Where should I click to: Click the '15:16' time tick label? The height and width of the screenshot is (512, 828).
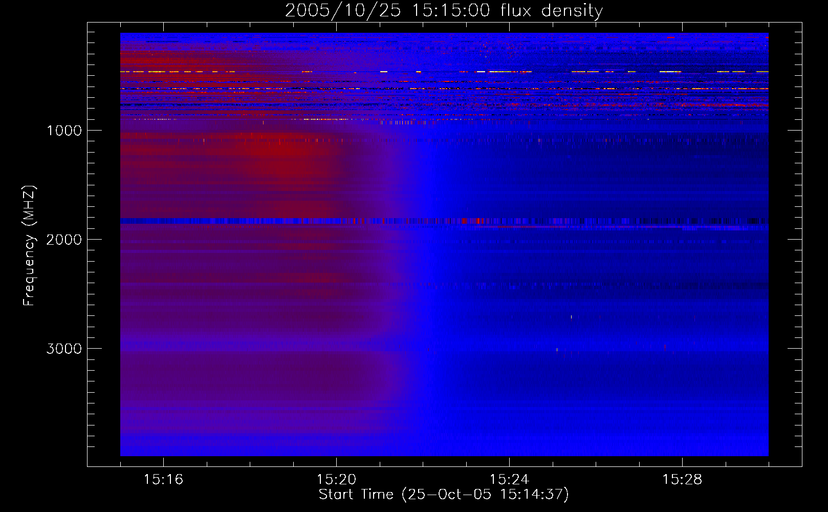[163, 479]
